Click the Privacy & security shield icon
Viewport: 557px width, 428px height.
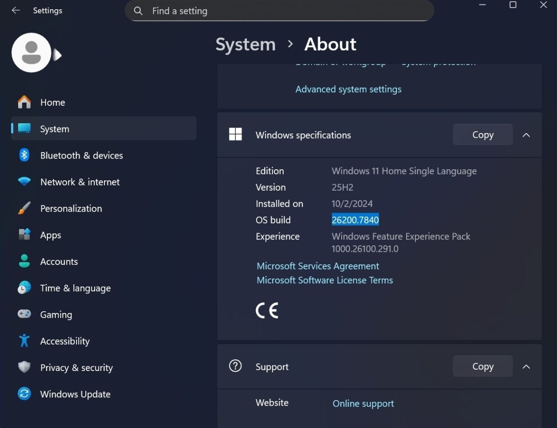24,367
